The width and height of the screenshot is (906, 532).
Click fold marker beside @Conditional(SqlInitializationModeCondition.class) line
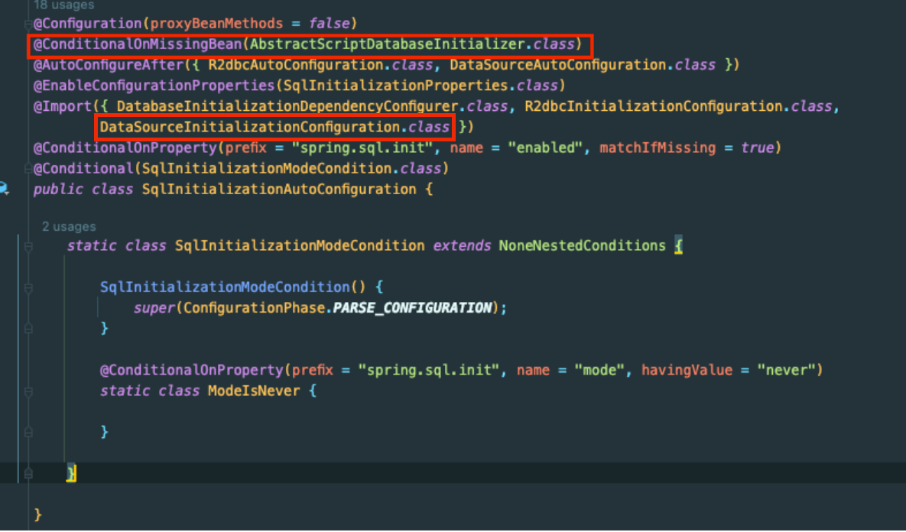coord(28,169)
